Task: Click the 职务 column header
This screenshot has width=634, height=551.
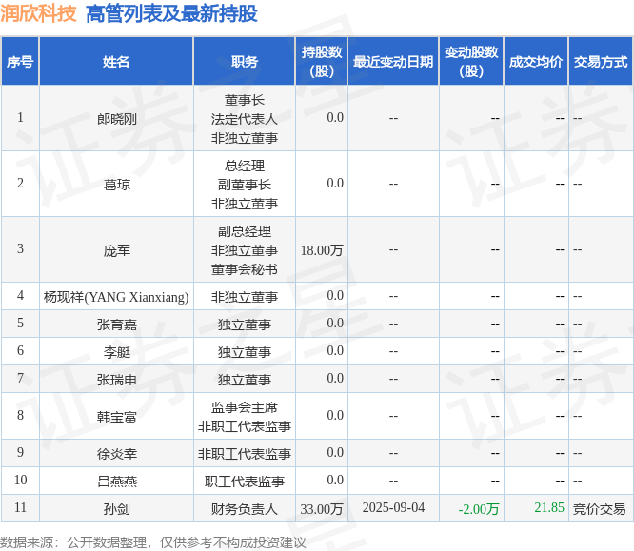Action: tap(245, 62)
